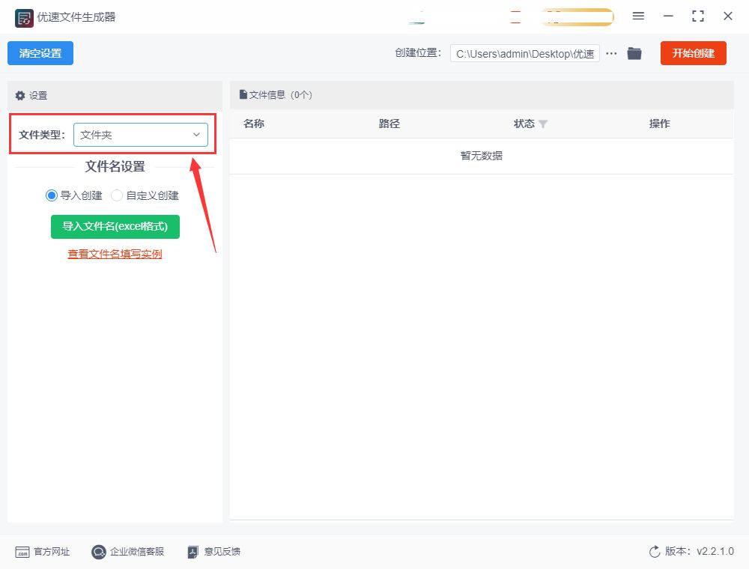Image resolution: width=749 pixels, height=569 pixels.
Task: Click the 文件名设置 section title
Action: point(115,167)
